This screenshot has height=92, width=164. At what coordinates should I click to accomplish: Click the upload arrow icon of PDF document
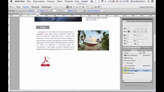125,71
